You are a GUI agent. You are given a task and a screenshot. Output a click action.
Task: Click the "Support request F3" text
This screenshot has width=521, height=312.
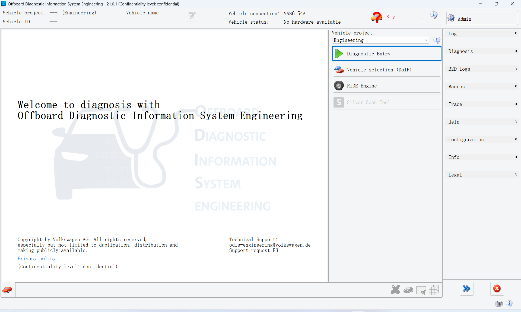[253, 250]
